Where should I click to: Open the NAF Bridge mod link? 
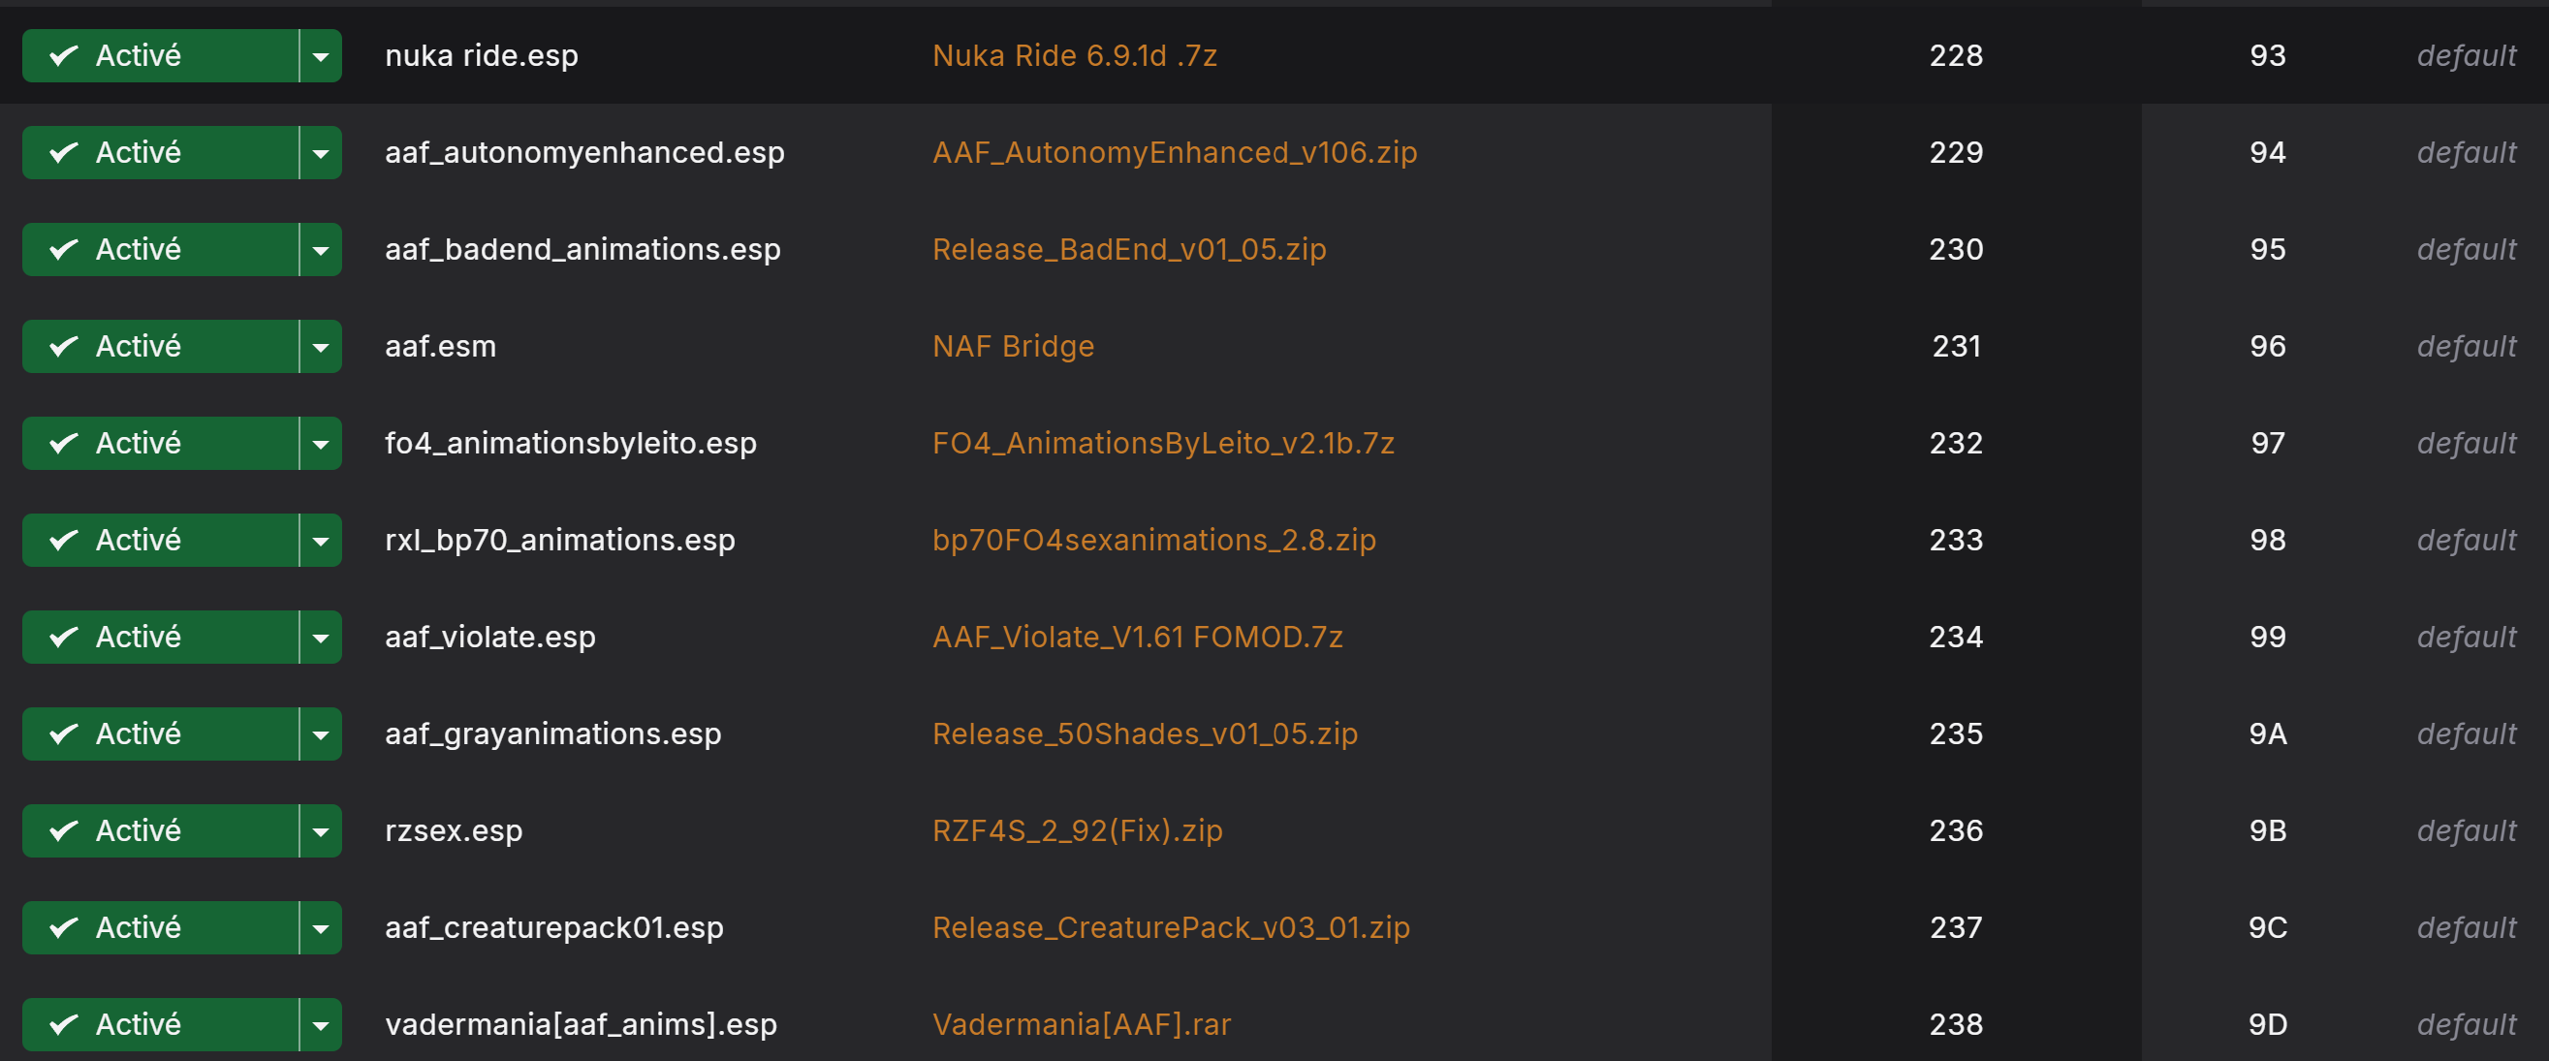1013,346
